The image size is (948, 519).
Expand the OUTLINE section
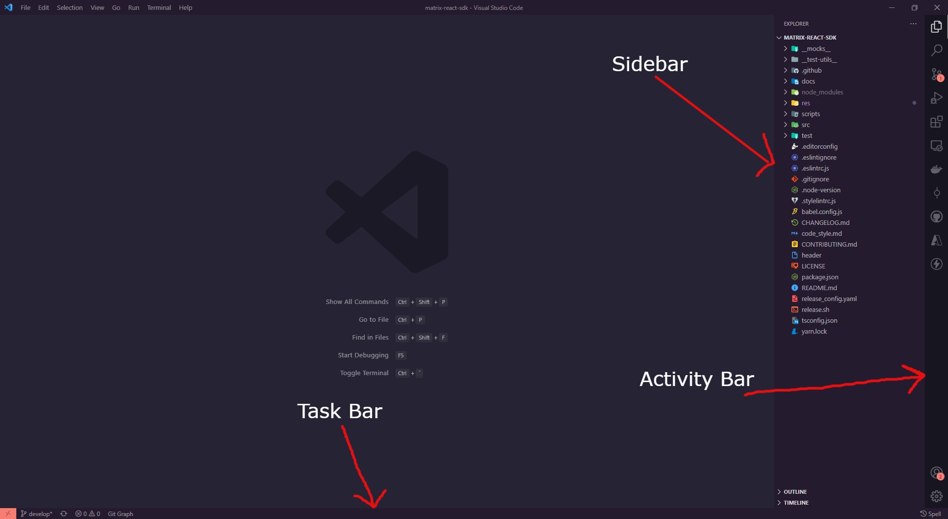[x=849, y=492]
